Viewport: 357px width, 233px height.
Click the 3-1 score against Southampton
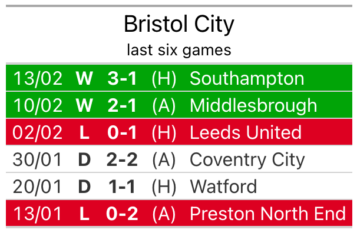(122, 78)
